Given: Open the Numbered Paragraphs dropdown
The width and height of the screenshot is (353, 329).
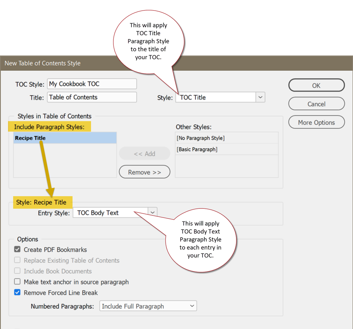Looking at the screenshot, I should click(x=193, y=305).
